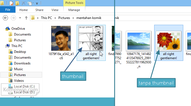Expand the chevron before This PC in address bar
This screenshot has width=191, height=106.
38,18
